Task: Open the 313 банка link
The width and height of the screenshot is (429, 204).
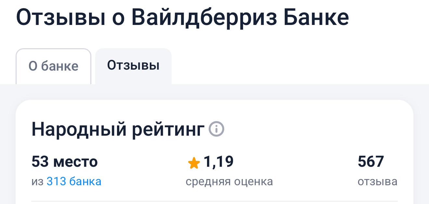Action: pos(74,181)
